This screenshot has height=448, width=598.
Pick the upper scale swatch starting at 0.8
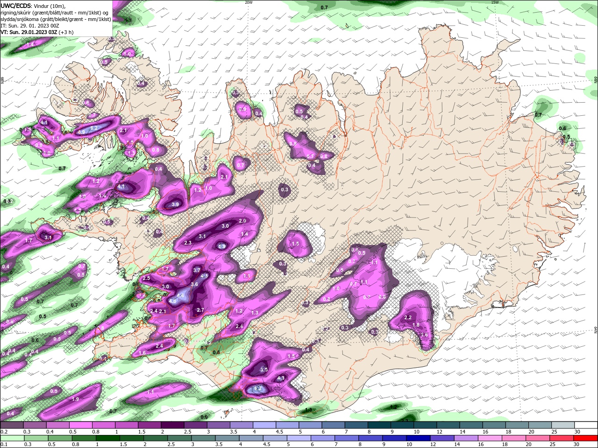(103, 425)
